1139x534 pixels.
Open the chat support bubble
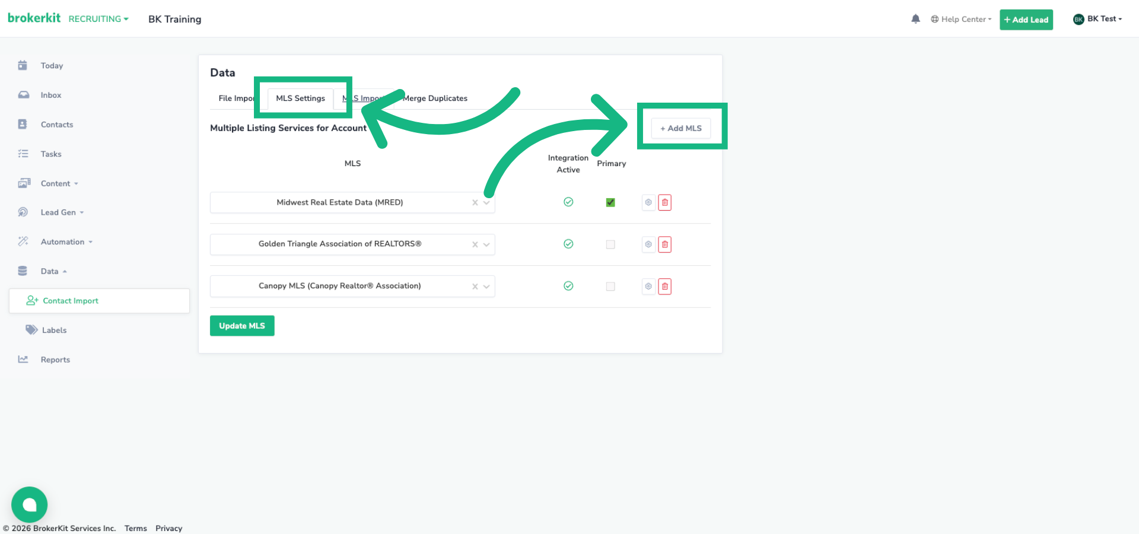point(29,505)
